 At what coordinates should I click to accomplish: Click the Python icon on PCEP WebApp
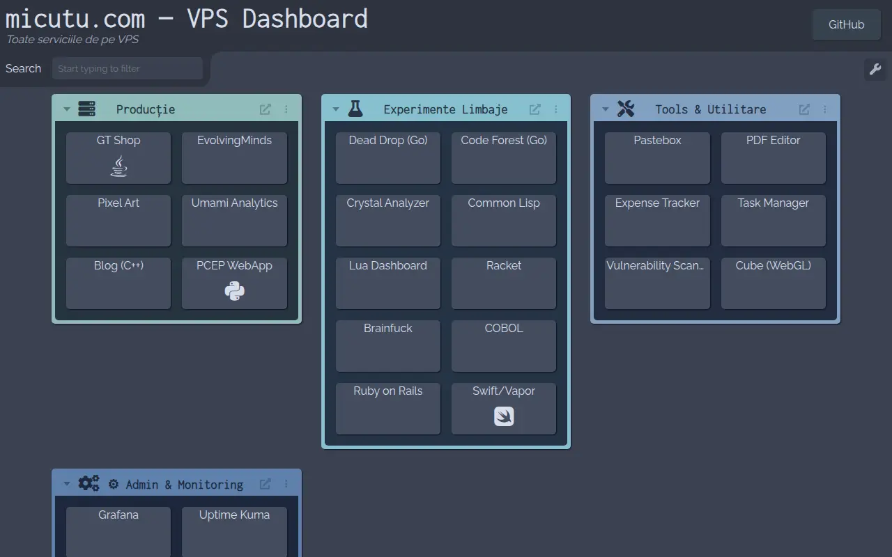tap(235, 291)
